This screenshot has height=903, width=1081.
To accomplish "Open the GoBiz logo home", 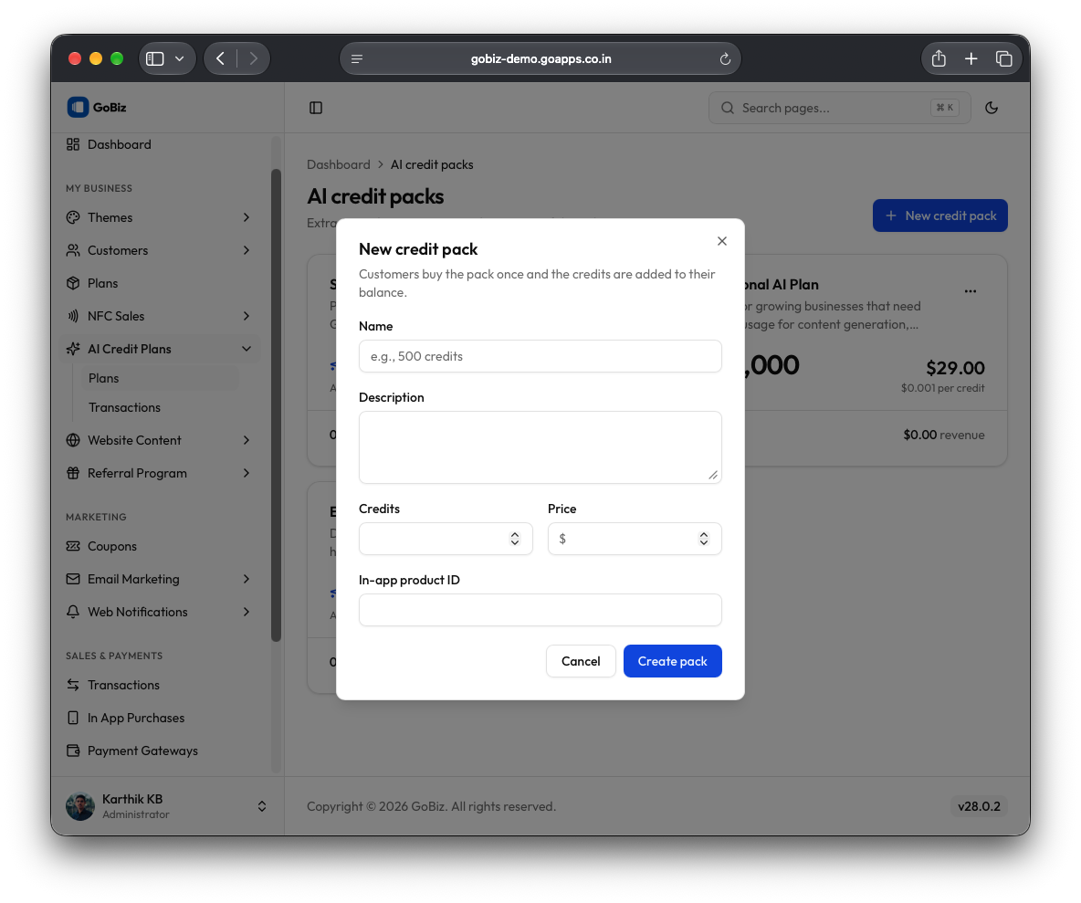I will pyautogui.click(x=97, y=107).
